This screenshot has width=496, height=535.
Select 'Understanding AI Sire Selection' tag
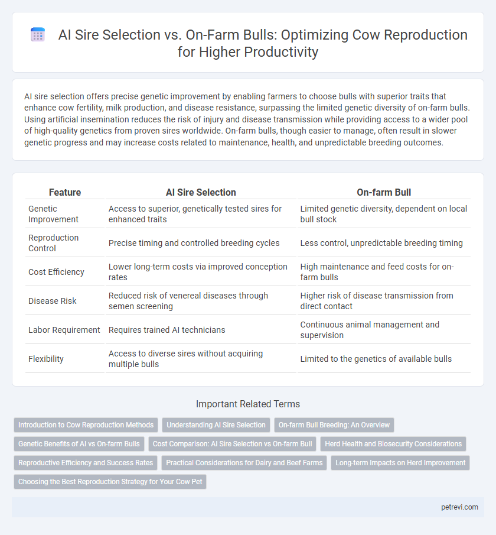[x=216, y=425]
